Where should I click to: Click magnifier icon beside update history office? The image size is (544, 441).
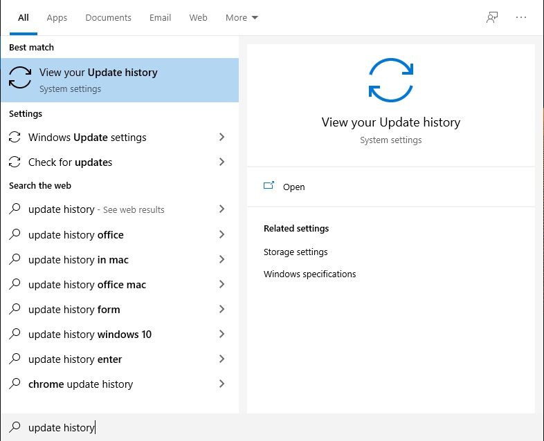pos(15,235)
